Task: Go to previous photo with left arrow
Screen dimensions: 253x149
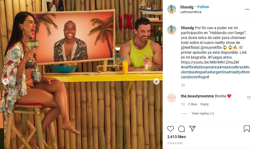Action: click(x=6, y=81)
